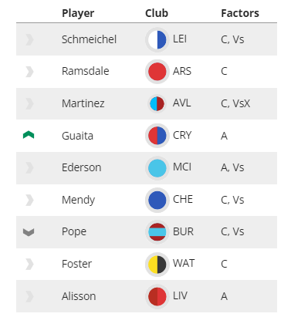
Task: Sort by the Player column header
Action: (78, 13)
